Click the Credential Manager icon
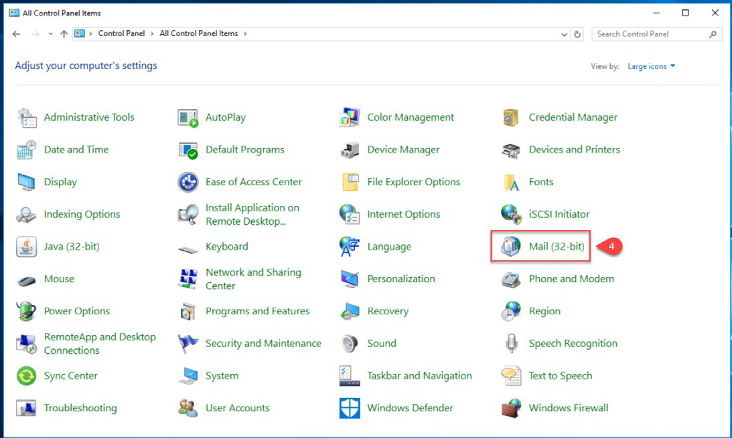 pyautogui.click(x=511, y=118)
